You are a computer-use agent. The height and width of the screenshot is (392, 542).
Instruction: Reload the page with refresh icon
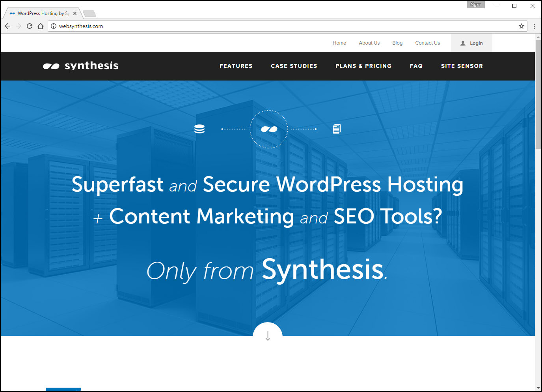pyautogui.click(x=30, y=26)
